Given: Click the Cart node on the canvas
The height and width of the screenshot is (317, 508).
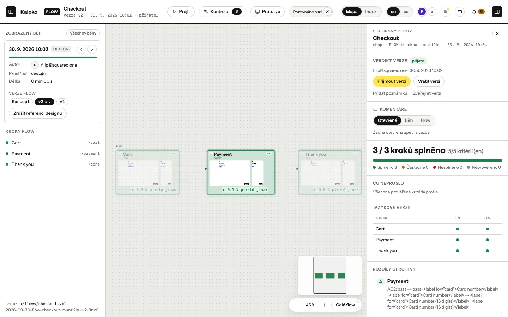Looking at the screenshot, I should pyautogui.click(x=148, y=172).
